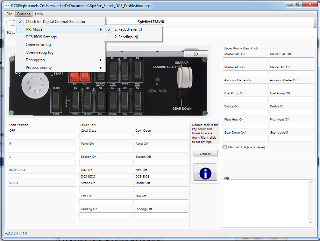The image size is (320, 241).
Task: Expand the API Mode submenu
Action: point(60,29)
